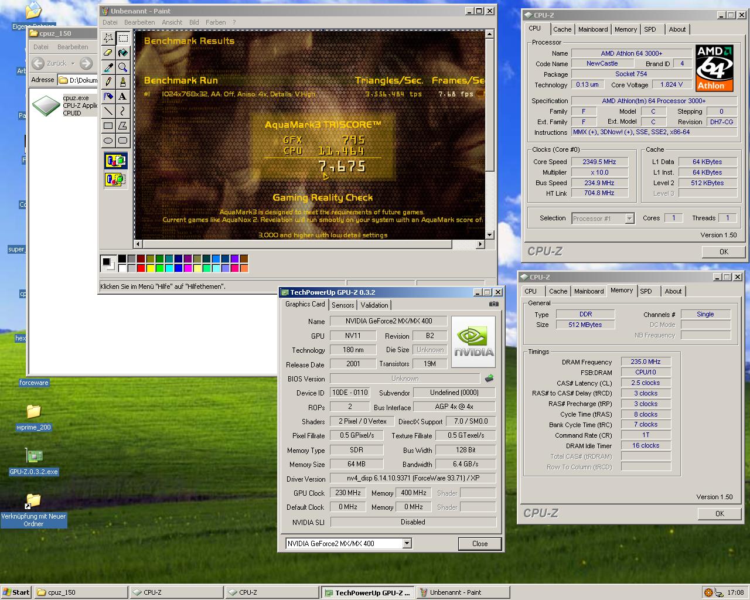750x600 pixels.
Task: Click the taskbar clock showing 17:08
Action: (x=735, y=592)
